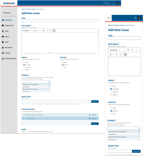Viewport: 143px width, 156px height.
Task: Open Posts in the sidebar
Action: pyautogui.click(x=5, y=42)
